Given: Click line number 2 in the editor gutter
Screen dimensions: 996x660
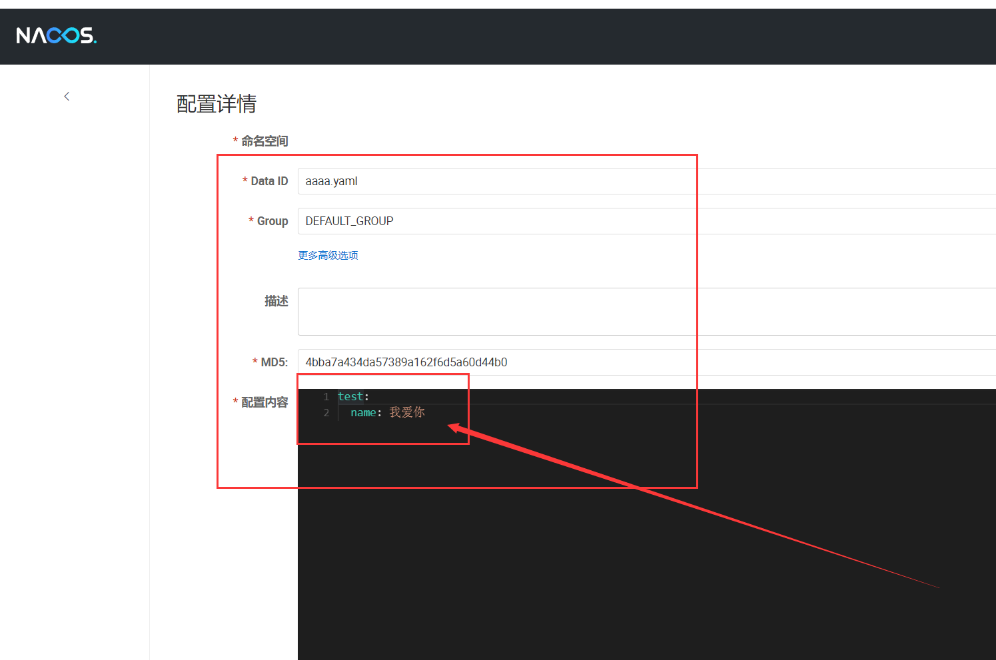Looking at the screenshot, I should pyautogui.click(x=326, y=412).
